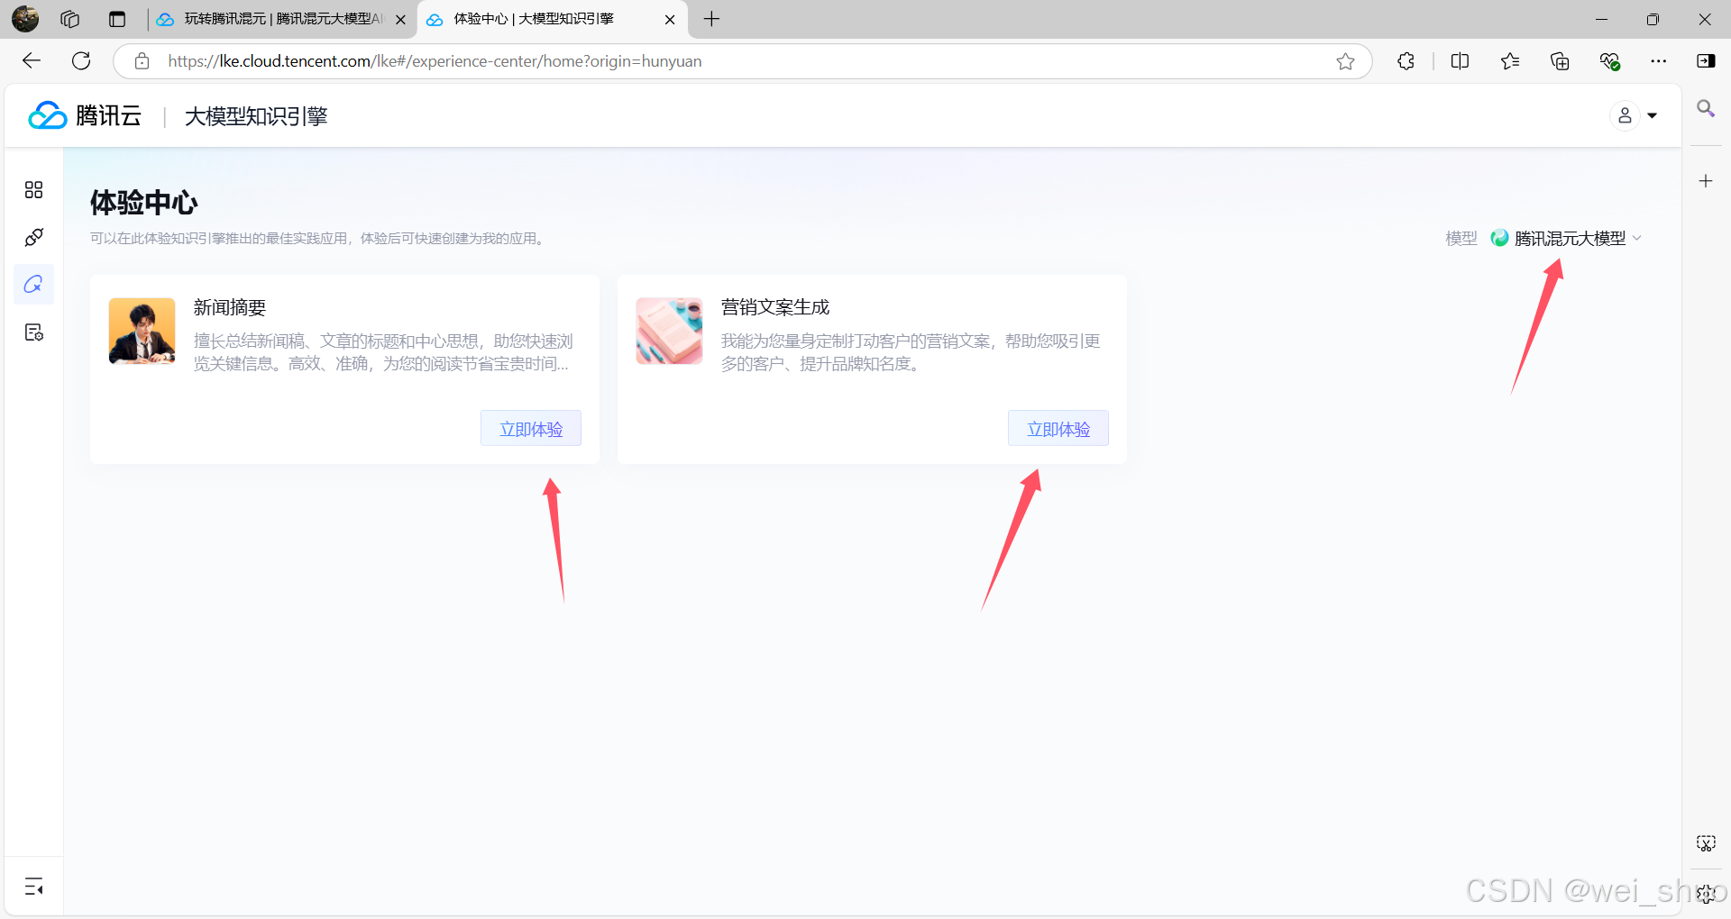Go back to the previous page
The image size is (1731, 919).
[32, 60]
